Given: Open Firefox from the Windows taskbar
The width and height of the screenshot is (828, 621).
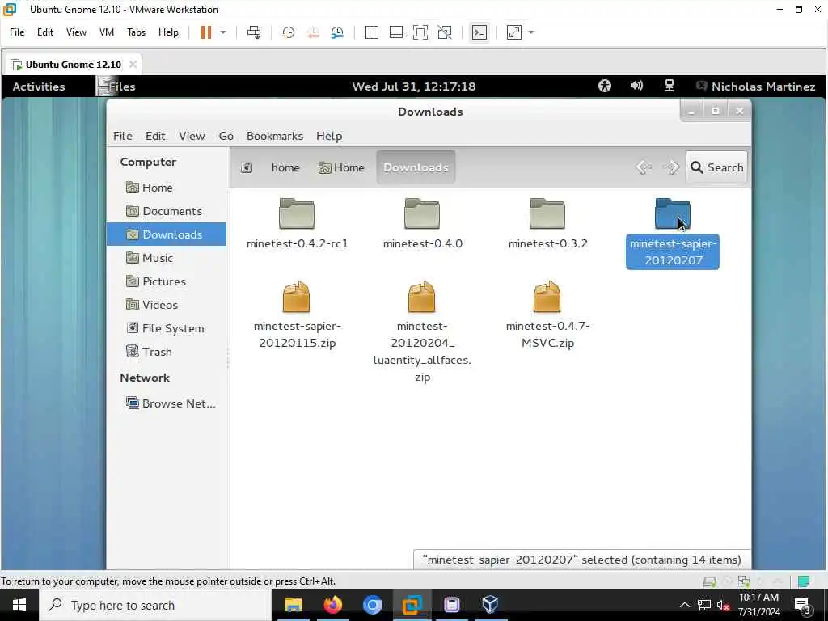Looking at the screenshot, I should pyautogui.click(x=332, y=605).
